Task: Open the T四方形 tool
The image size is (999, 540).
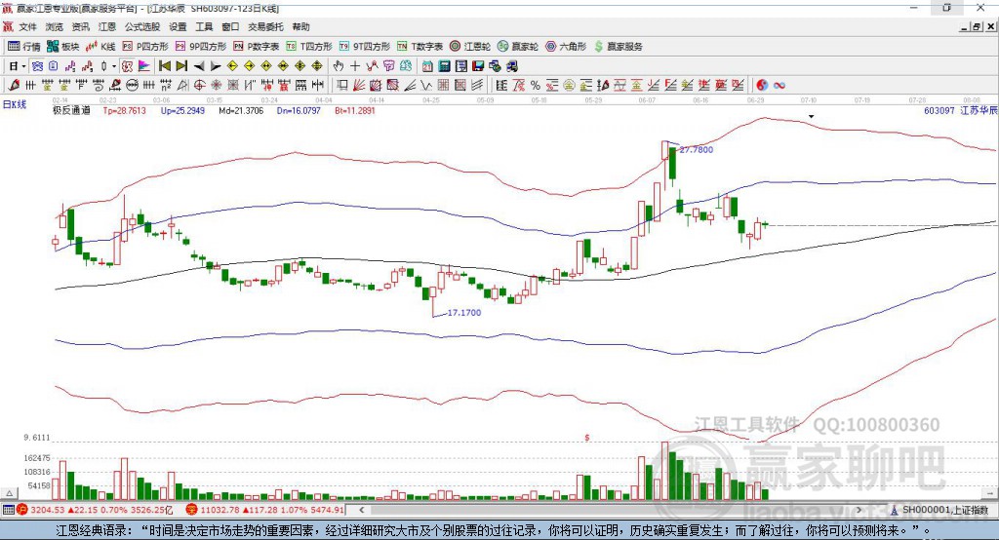Action: tap(309, 47)
